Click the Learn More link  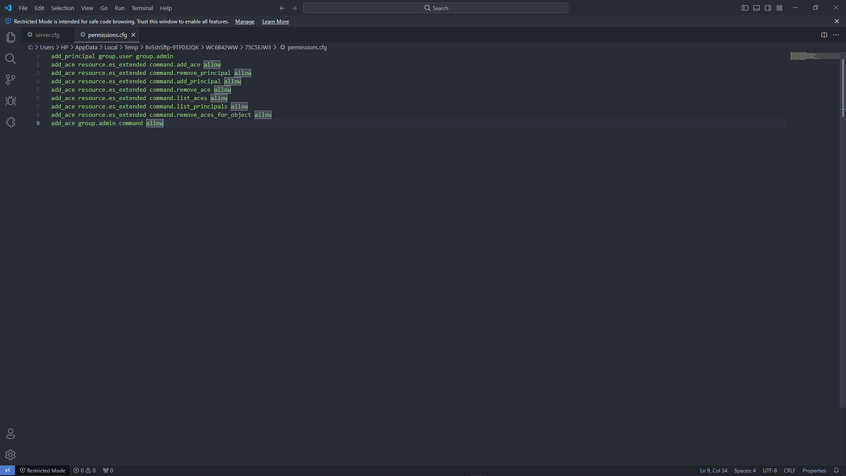275,21
